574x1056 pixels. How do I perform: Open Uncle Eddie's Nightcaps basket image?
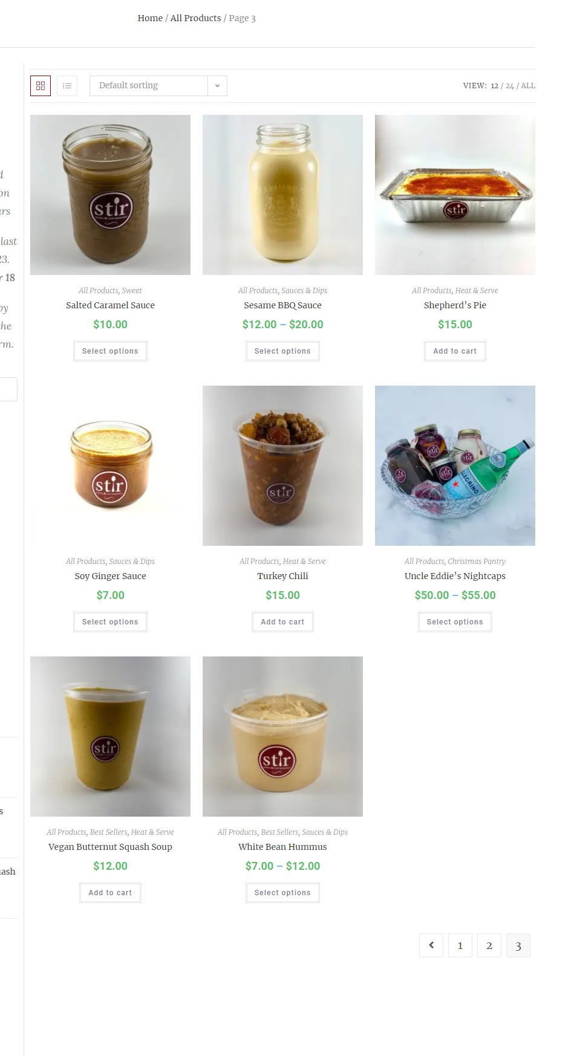tap(455, 465)
